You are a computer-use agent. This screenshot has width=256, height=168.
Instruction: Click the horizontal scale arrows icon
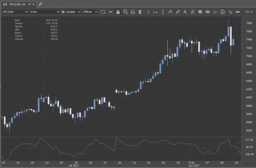156,12
